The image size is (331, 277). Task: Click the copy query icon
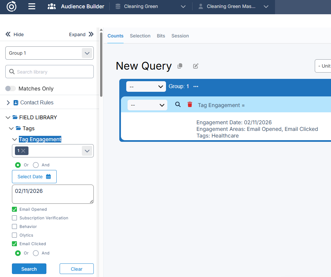point(180,66)
